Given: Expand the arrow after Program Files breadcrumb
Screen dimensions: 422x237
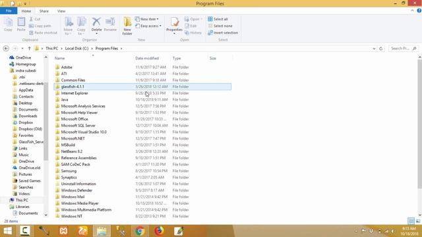Looking at the screenshot, I should tap(121, 48).
